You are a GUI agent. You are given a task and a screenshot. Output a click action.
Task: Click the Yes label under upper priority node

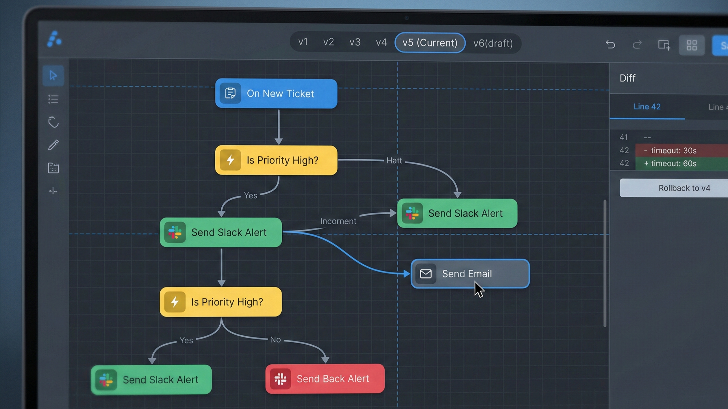coord(250,196)
